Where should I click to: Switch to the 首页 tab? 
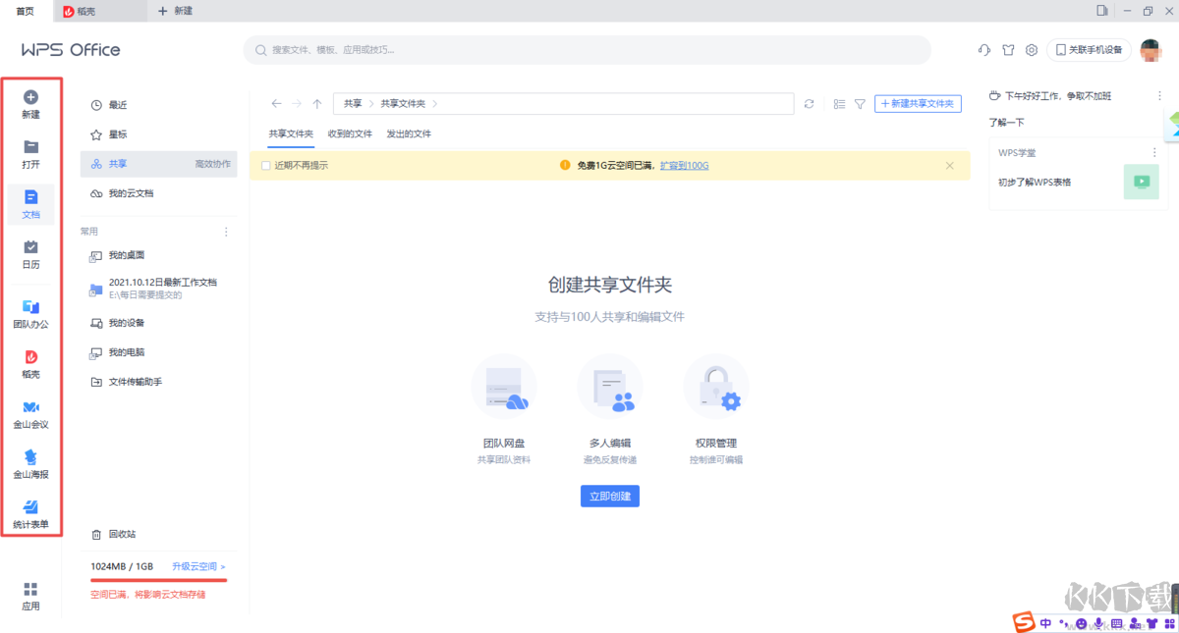coord(25,12)
